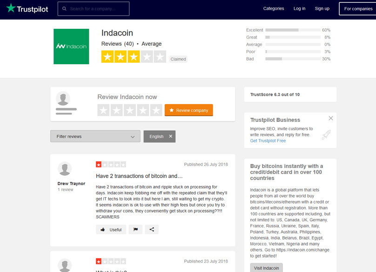This screenshot has width=376, height=272.
Task: Open the Categories menu
Action: pos(274,8)
